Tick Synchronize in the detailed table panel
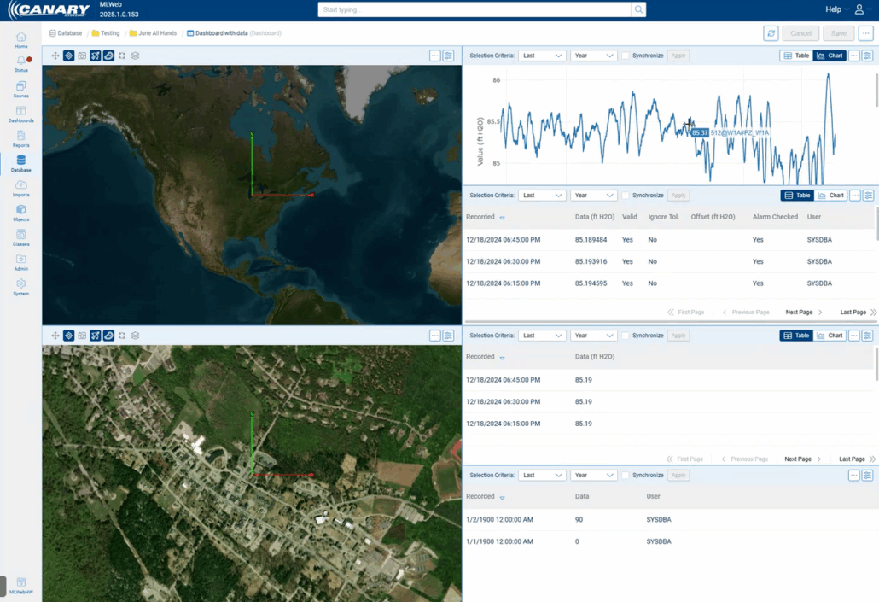Screen dimensions: 879x602 [626, 196]
